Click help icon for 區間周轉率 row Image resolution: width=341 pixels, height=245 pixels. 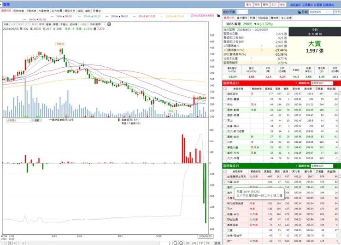pos(251,63)
